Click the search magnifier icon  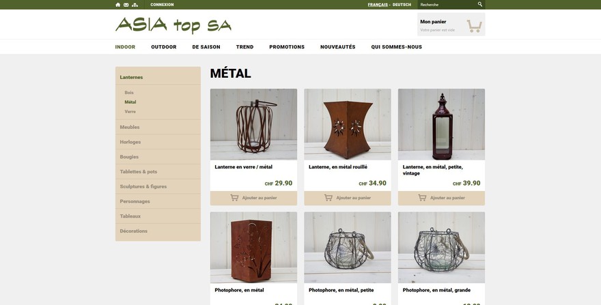[480, 4]
